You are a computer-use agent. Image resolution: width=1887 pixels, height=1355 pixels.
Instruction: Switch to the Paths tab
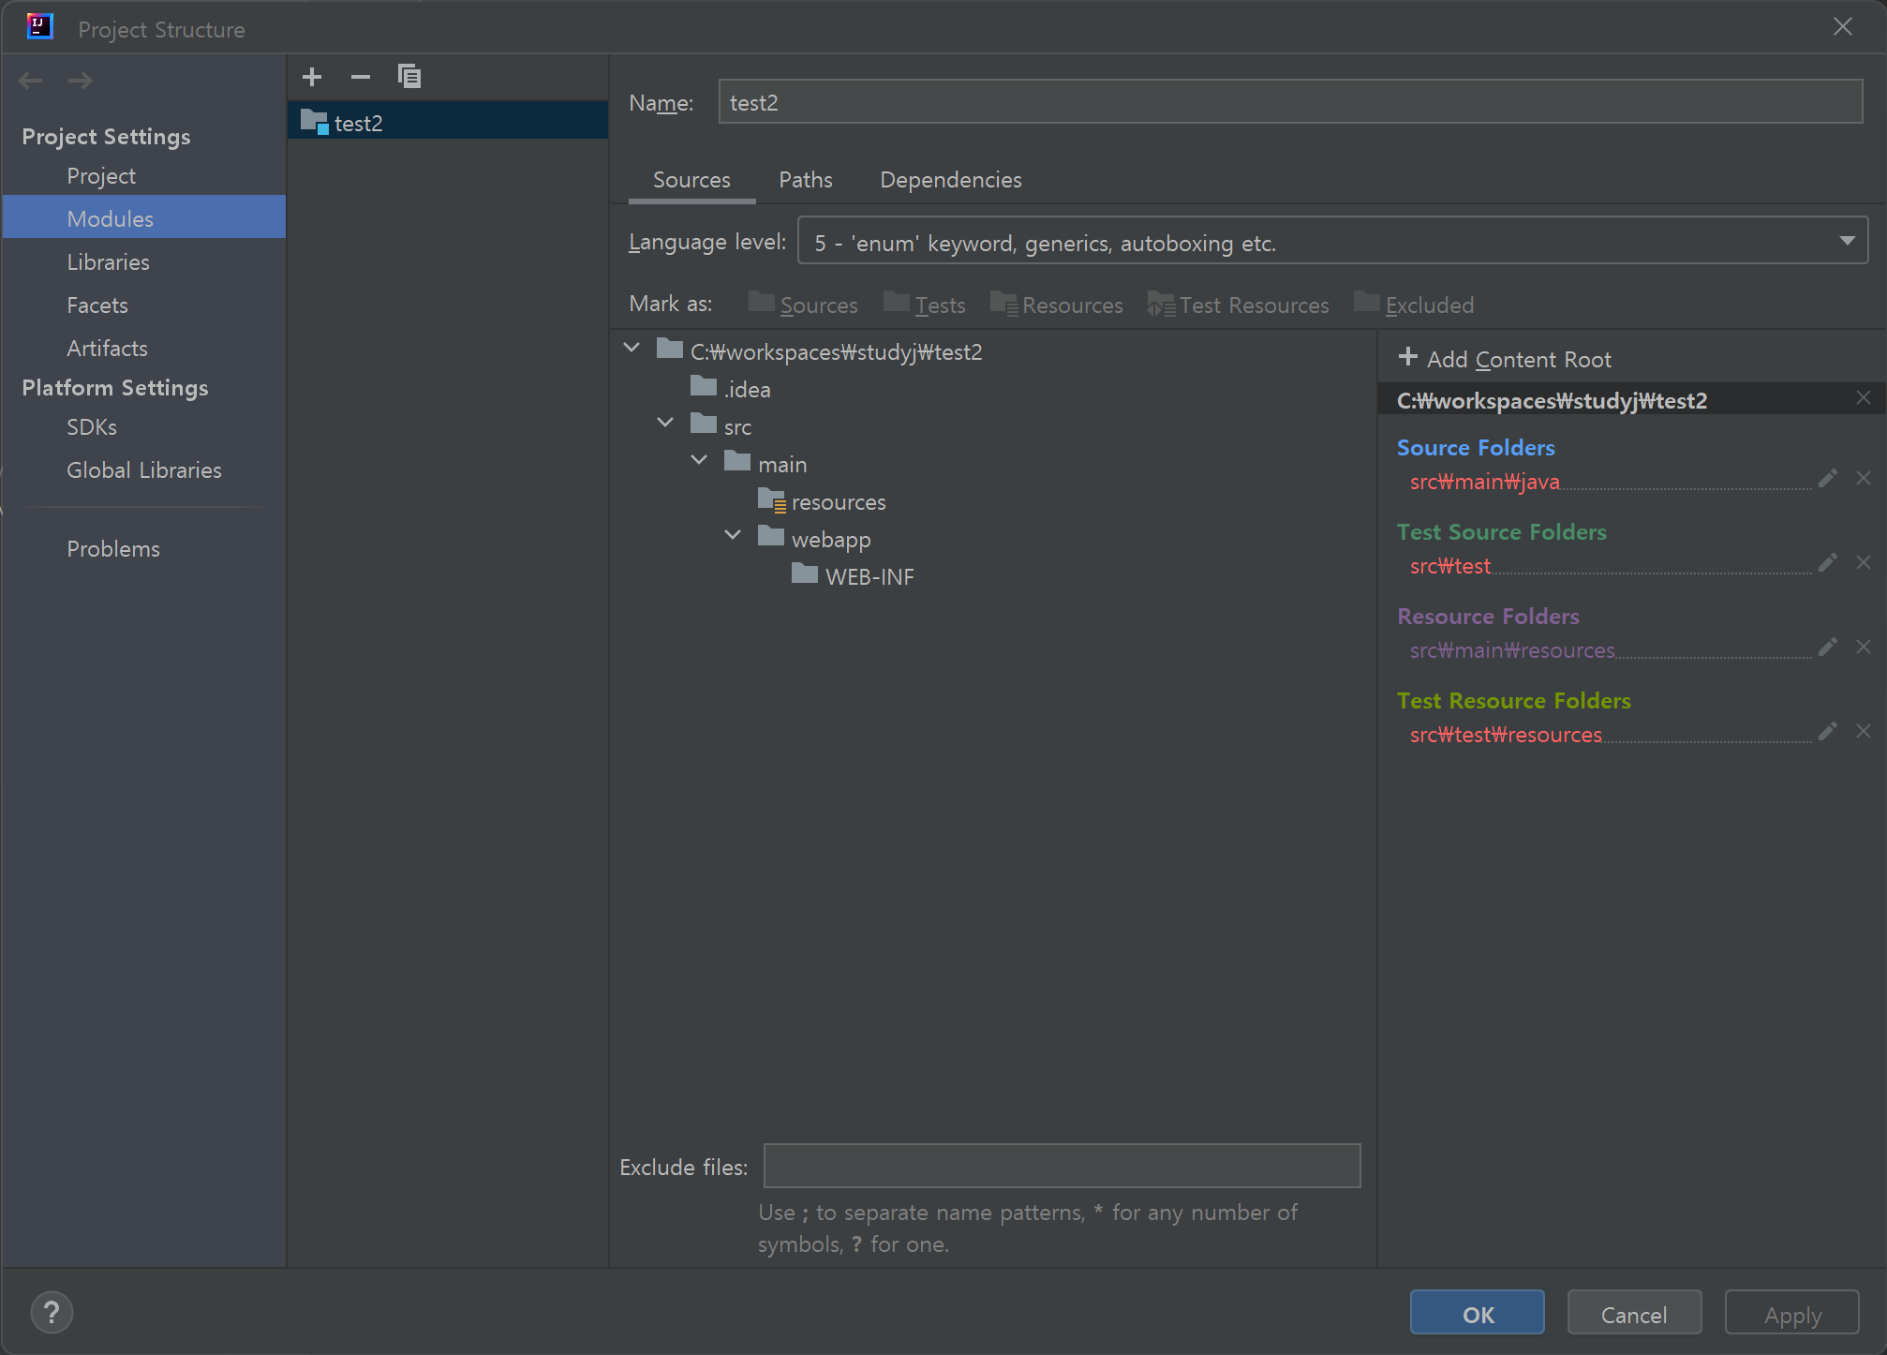(805, 180)
